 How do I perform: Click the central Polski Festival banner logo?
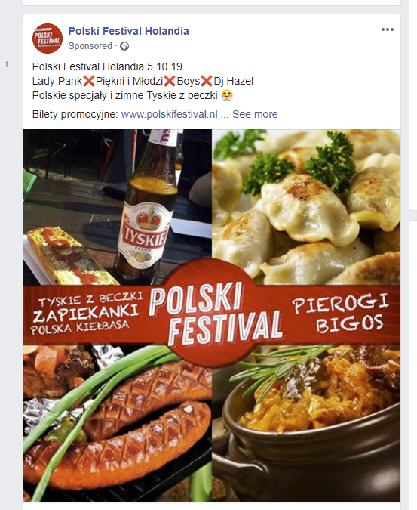tap(216, 313)
